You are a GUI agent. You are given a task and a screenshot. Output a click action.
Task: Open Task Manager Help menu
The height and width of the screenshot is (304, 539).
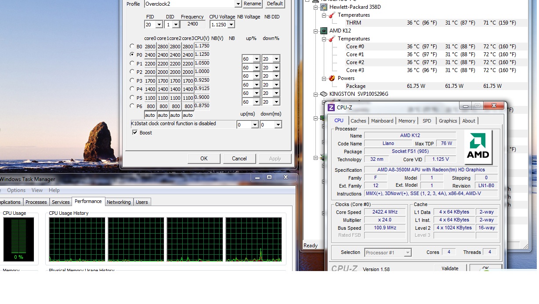click(54, 190)
